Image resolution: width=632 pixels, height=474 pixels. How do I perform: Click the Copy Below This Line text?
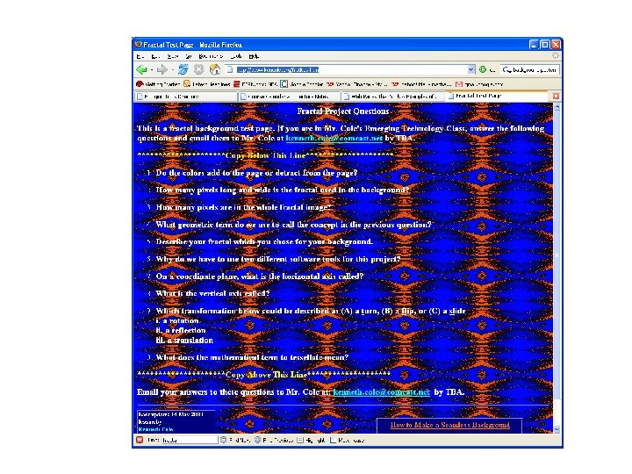point(266,155)
